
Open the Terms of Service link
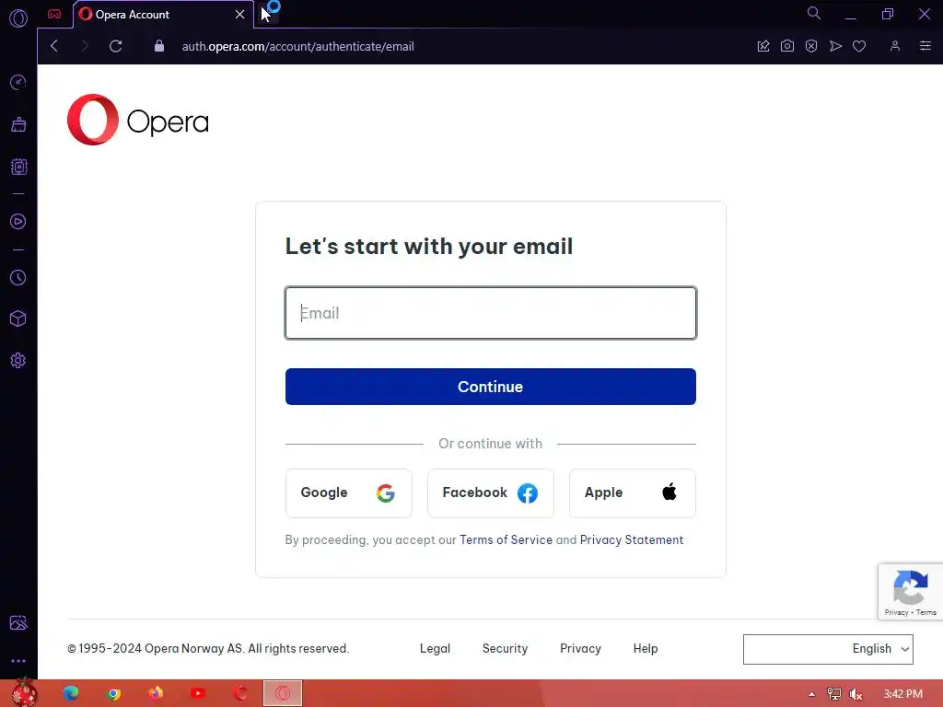(506, 539)
